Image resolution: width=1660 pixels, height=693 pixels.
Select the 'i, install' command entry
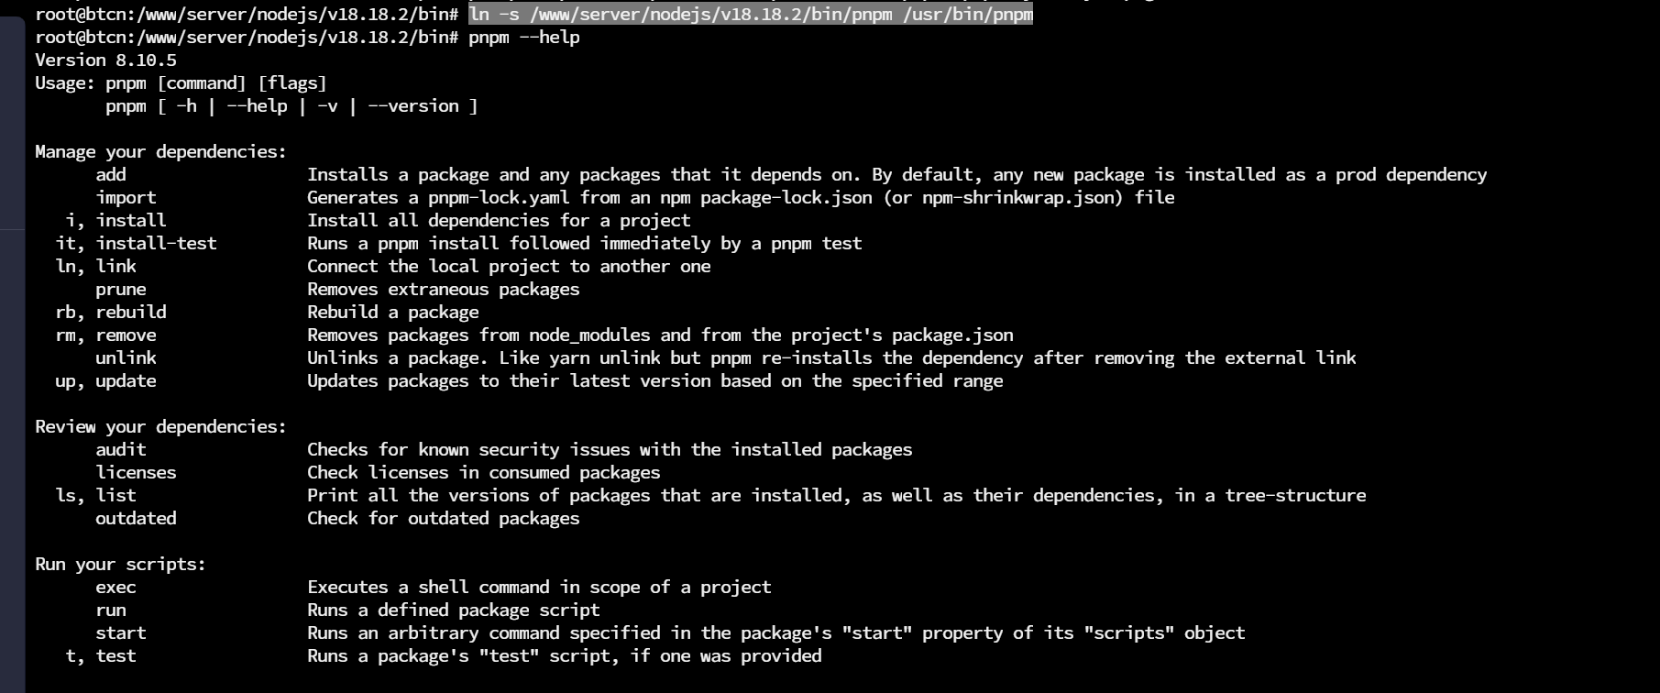[x=115, y=221]
